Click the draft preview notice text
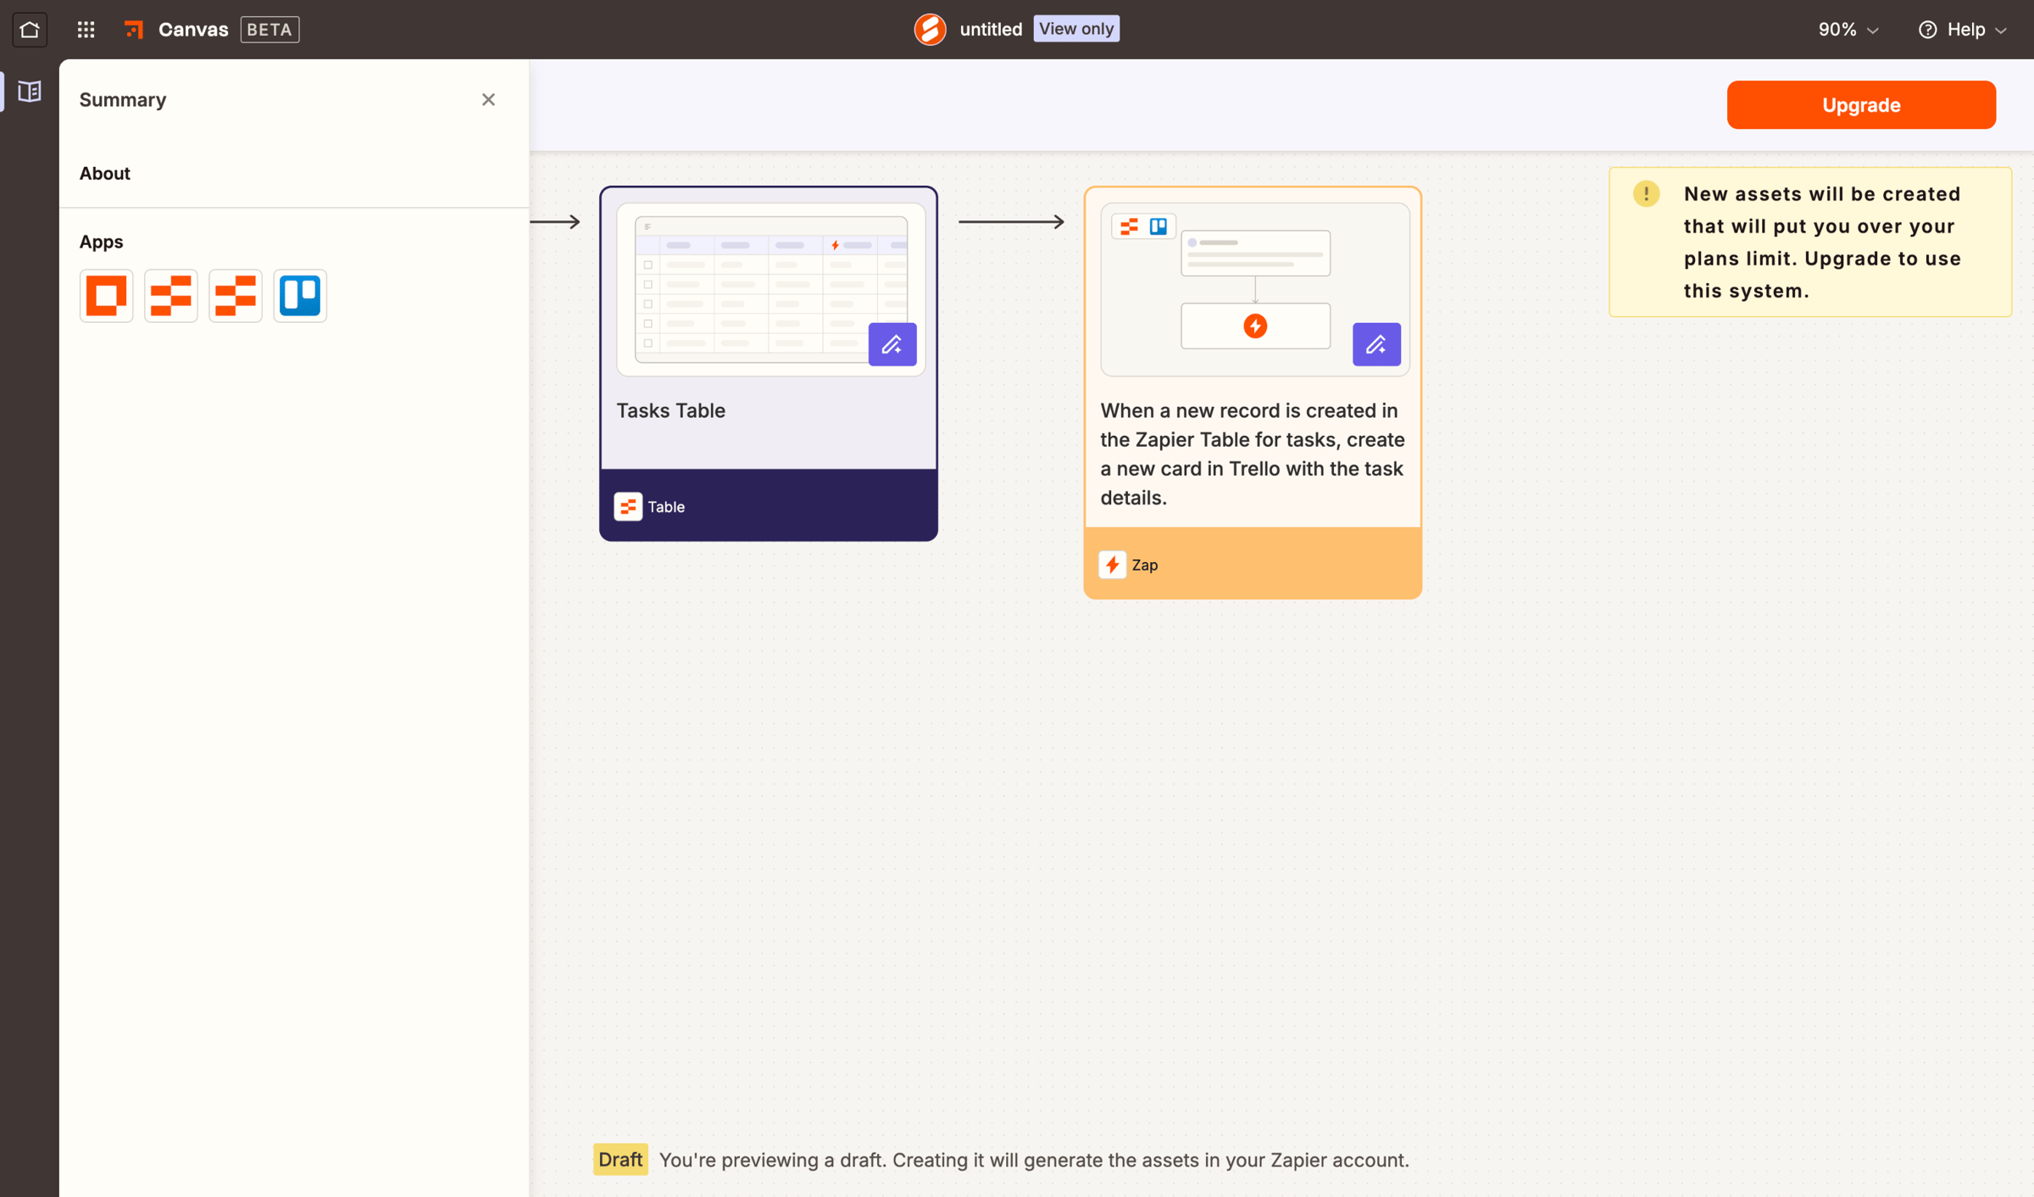The height and width of the screenshot is (1197, 2034). pos(1034,1160)
